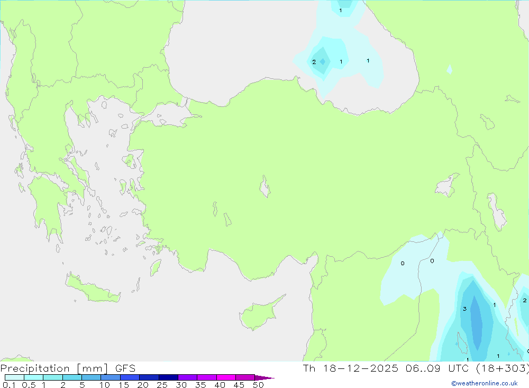Viewport: 529px width, 388px height.
Task: Click the 2–5 mm legend color swatch
Action: 72,377
